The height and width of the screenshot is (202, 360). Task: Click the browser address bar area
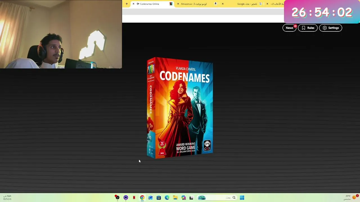coord(203,12)
